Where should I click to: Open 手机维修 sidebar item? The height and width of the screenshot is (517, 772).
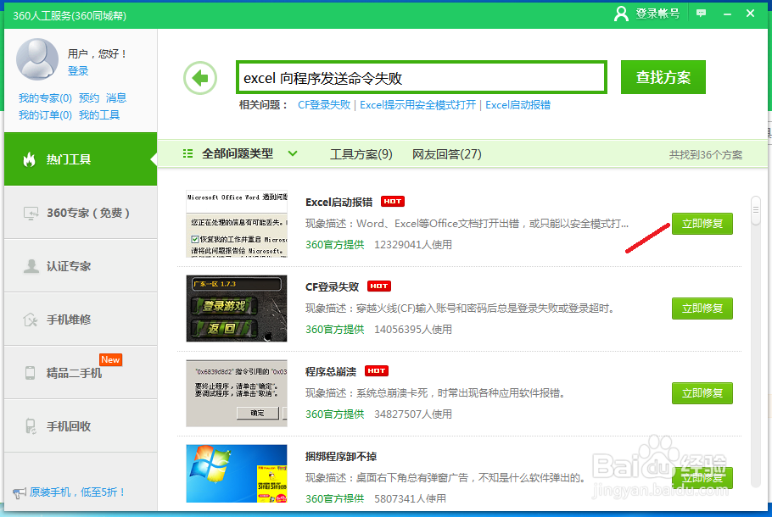coord(81,320)
